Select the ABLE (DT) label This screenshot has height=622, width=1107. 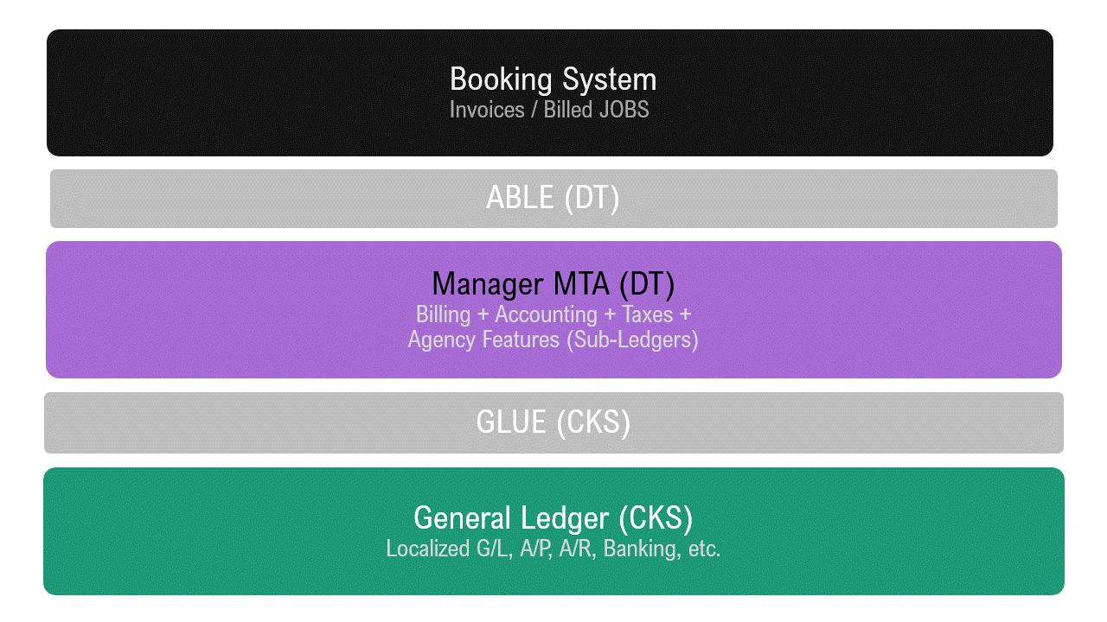(553, 198)
